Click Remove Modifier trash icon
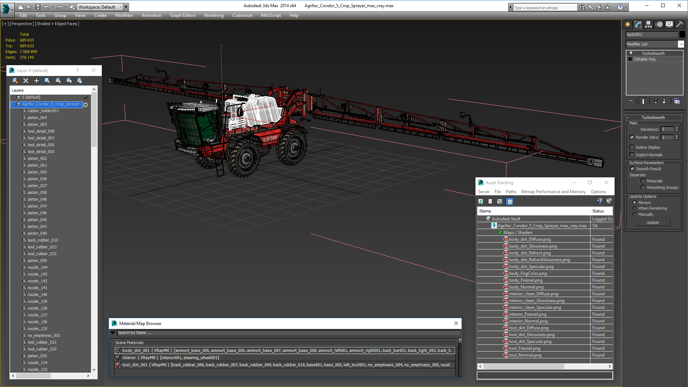The height and width of the screenshot is (387, 688). (x=664, y=101)
